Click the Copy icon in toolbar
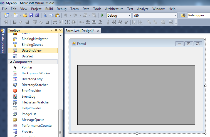The height and width of the screenshot is (137, 210). (51, 15)
